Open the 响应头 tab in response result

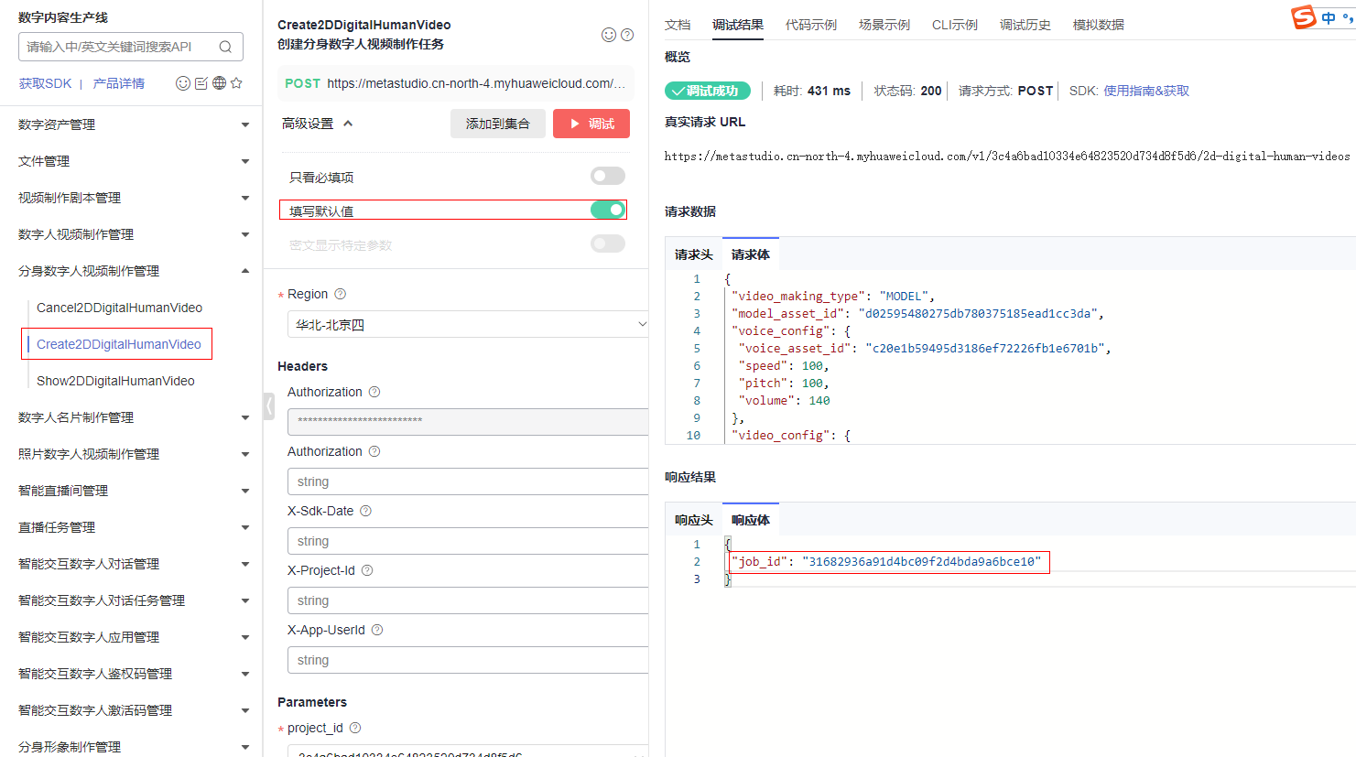[694, 520]
